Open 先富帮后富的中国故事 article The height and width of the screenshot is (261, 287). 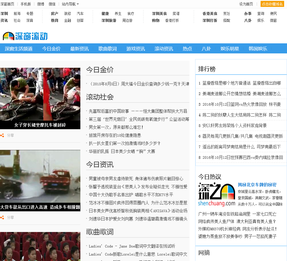[138, 111]
